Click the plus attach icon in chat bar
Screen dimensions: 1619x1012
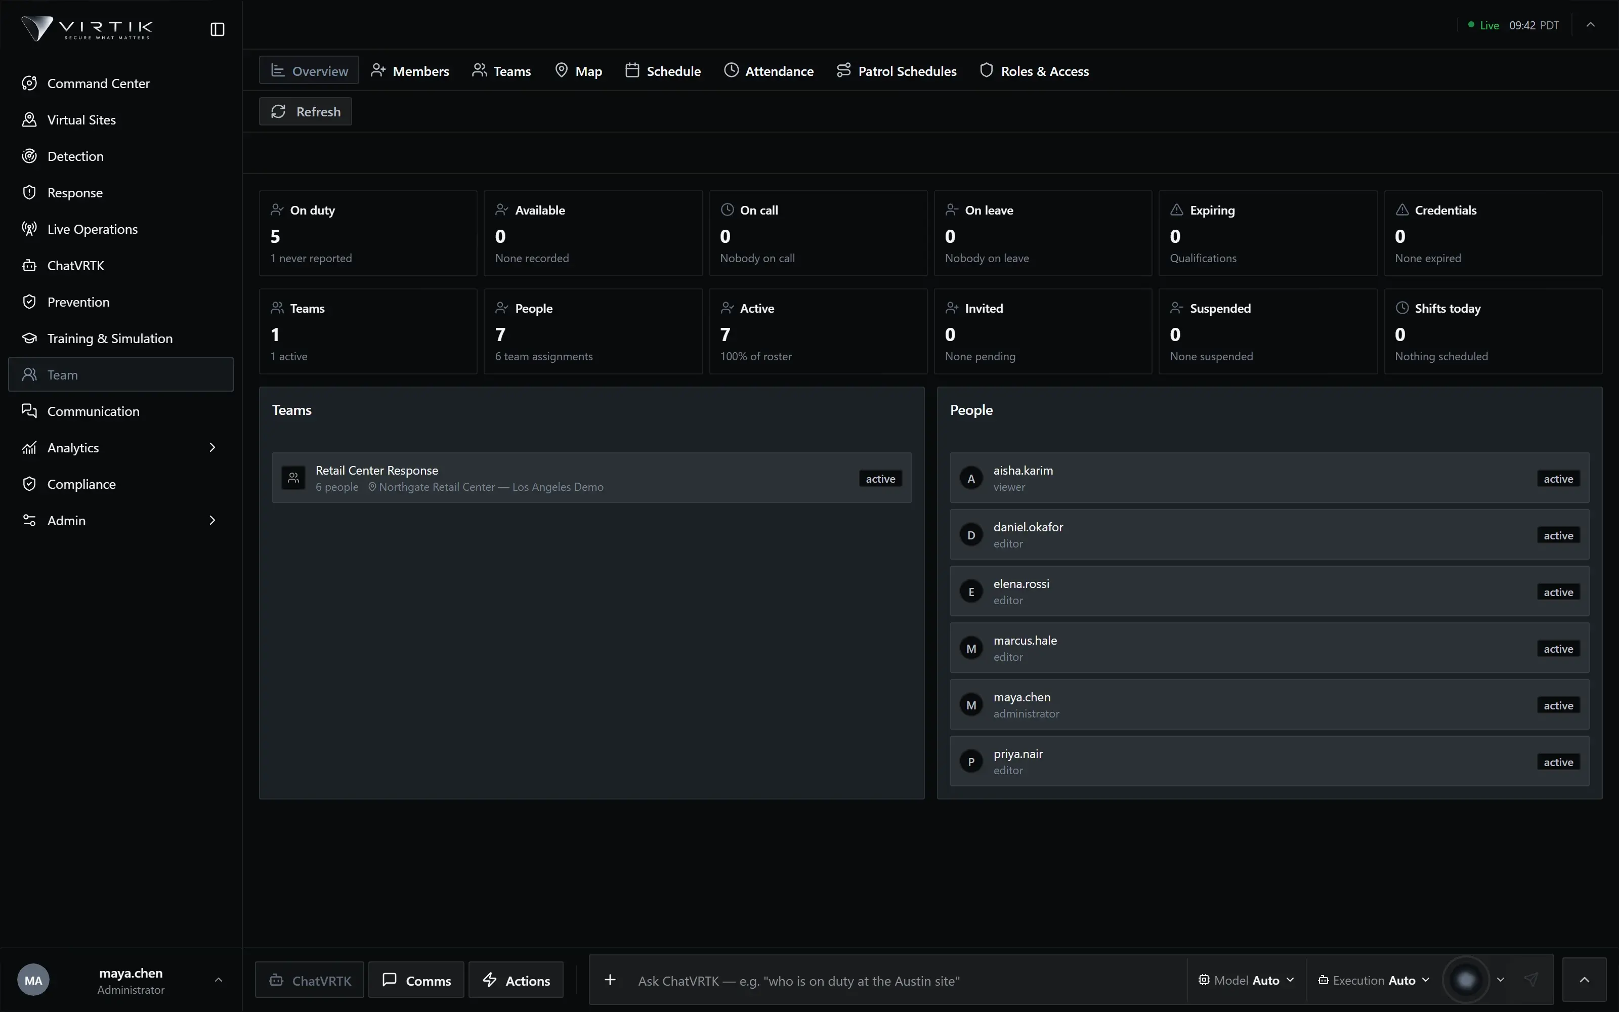click(610, 980)
